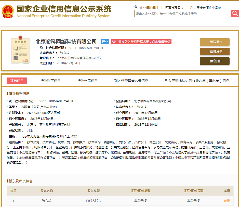Click the 发送报告 button
Screen dimensions: 239x207
215,42
